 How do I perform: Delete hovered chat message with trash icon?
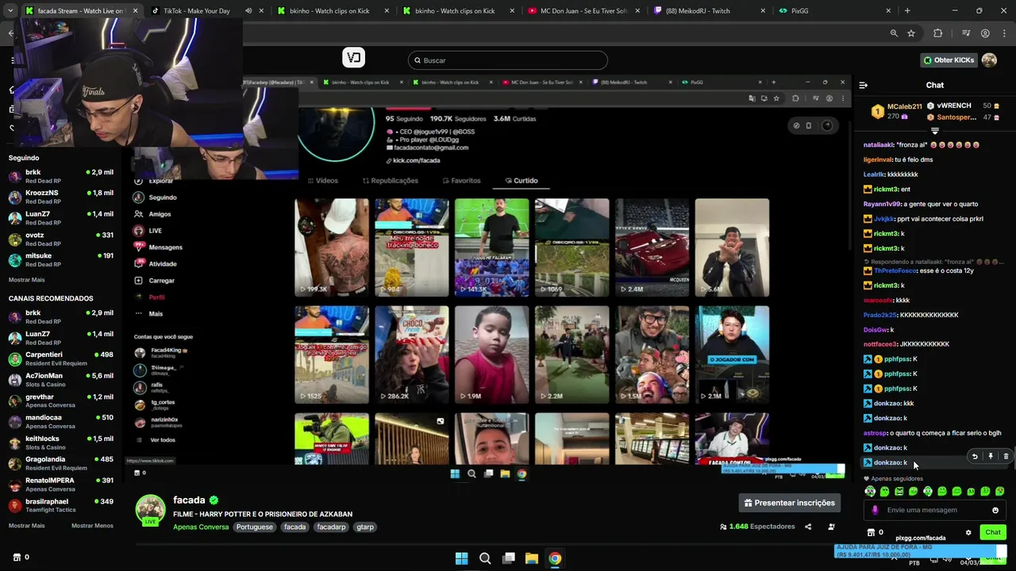[x=1006, y=456]
